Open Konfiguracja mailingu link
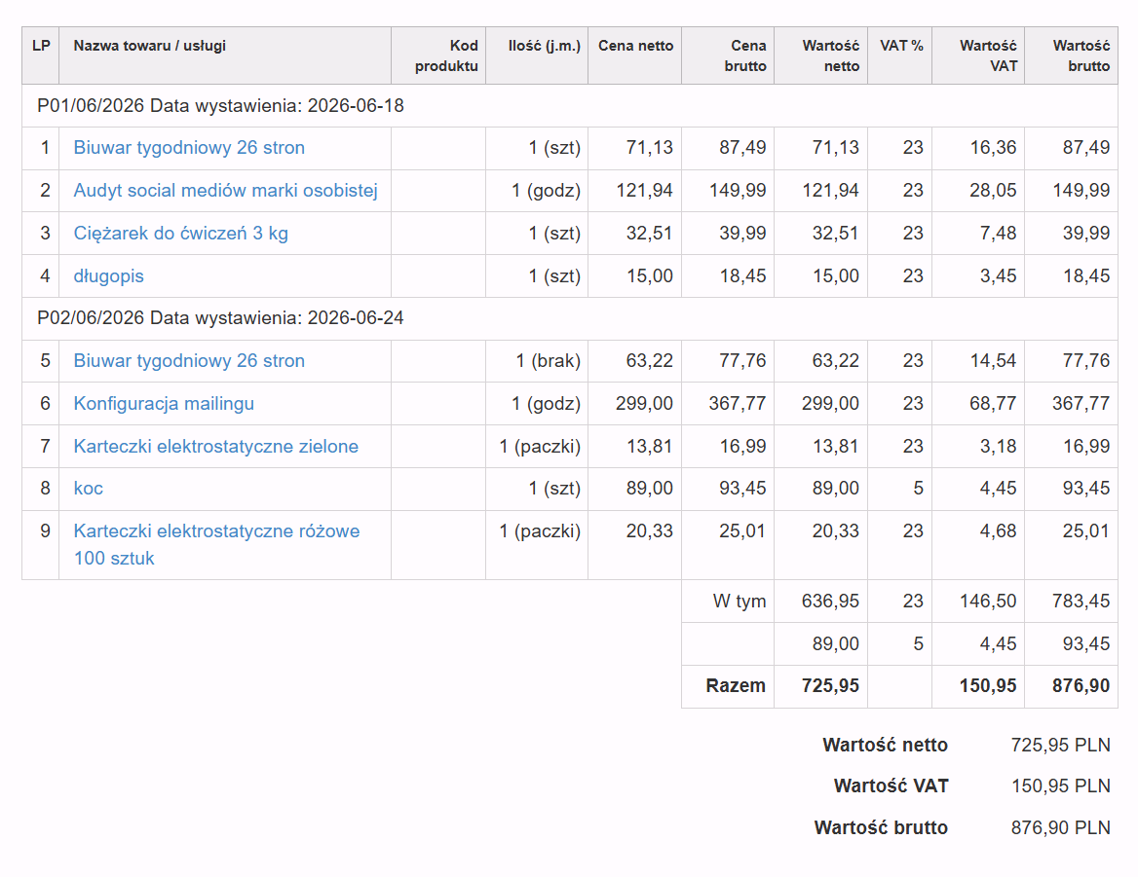 (x=164, y=404)
